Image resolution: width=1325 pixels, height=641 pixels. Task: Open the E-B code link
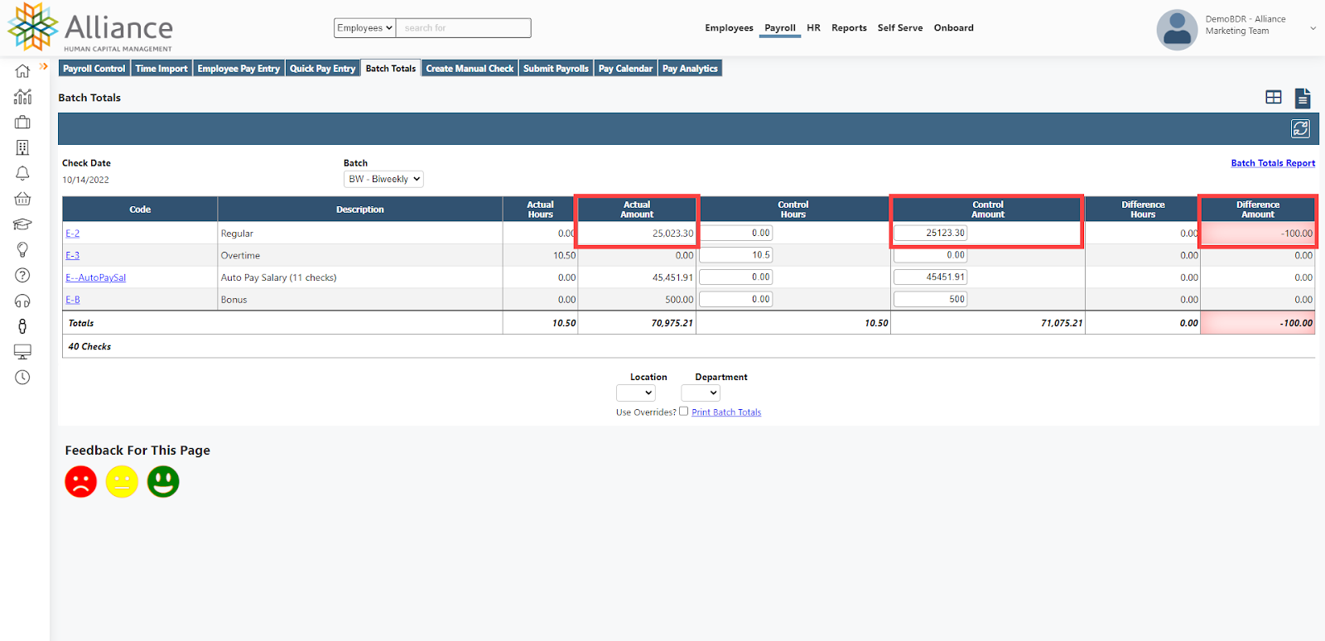pyautogui.click(x=73, y=300)
